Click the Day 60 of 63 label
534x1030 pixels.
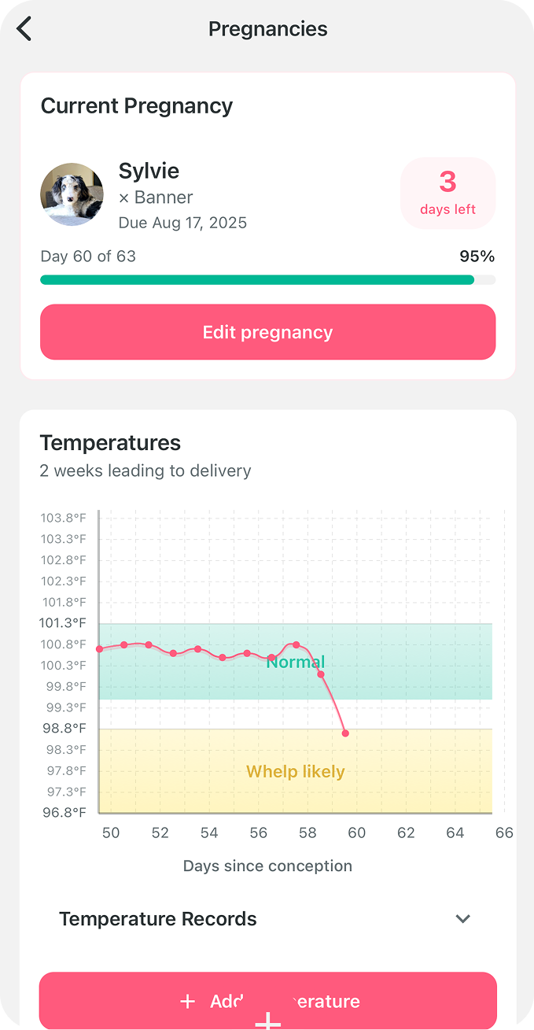[x=88, y=257]
